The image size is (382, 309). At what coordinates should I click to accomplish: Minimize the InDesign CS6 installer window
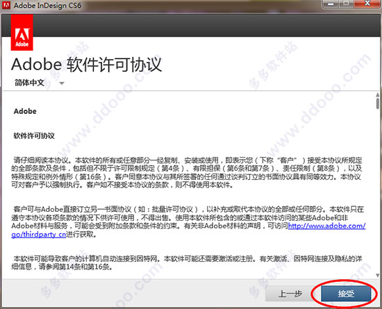coord(331,4)
